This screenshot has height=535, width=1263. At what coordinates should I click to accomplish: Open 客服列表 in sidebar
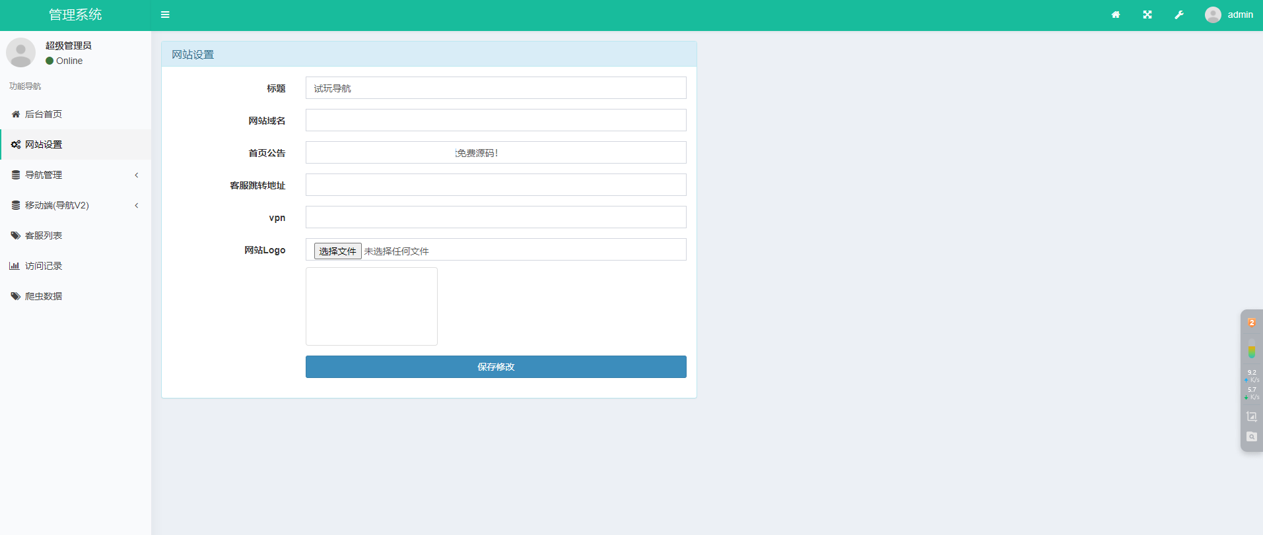[44, 236]
